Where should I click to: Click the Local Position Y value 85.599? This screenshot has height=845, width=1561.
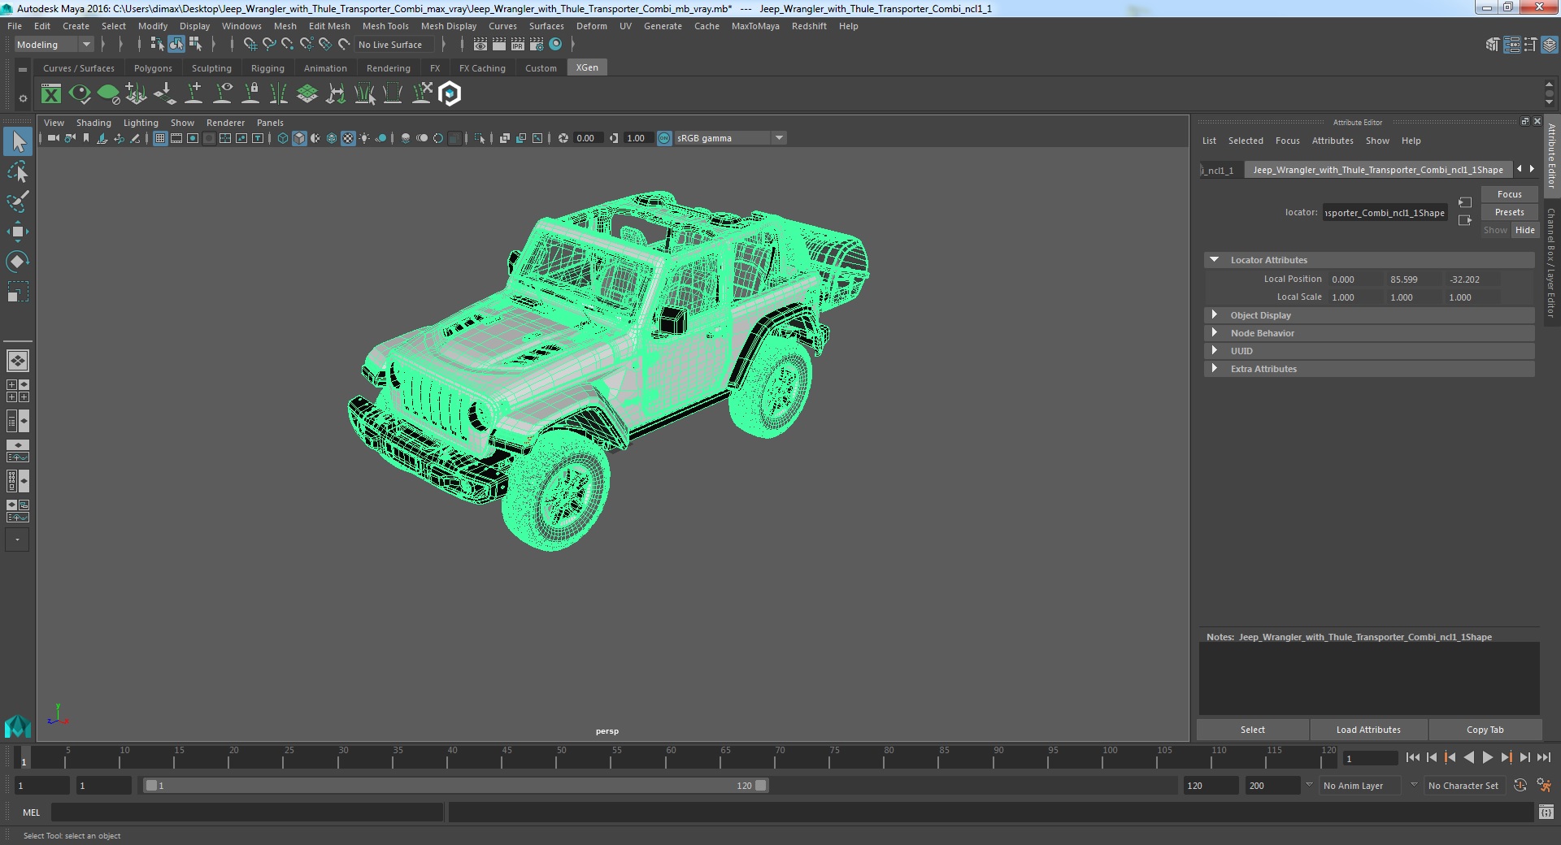pos(1414,279)
